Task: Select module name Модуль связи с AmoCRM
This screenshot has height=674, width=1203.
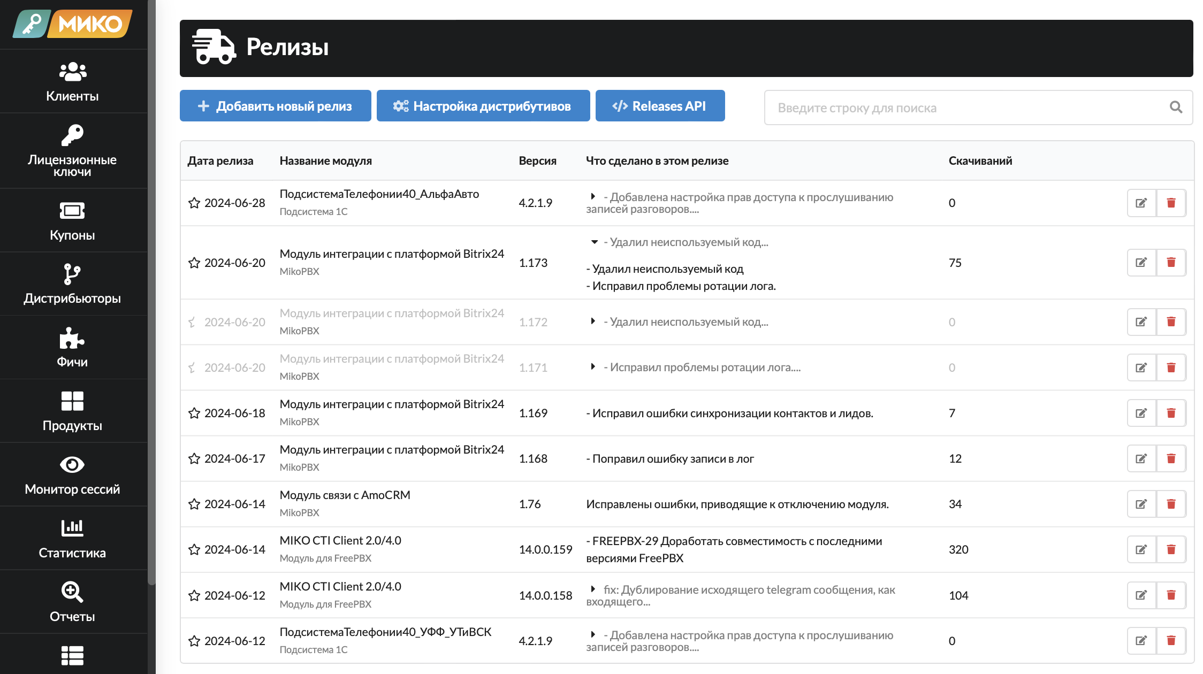Action: (345, 495)
